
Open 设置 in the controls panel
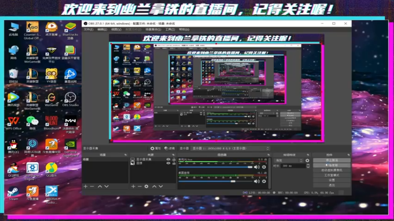pyautogui.click(x=331, y=180)
